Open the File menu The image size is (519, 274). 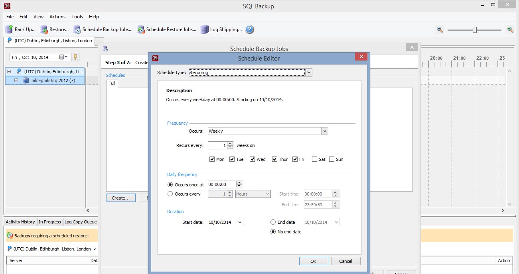pos(10,17)
